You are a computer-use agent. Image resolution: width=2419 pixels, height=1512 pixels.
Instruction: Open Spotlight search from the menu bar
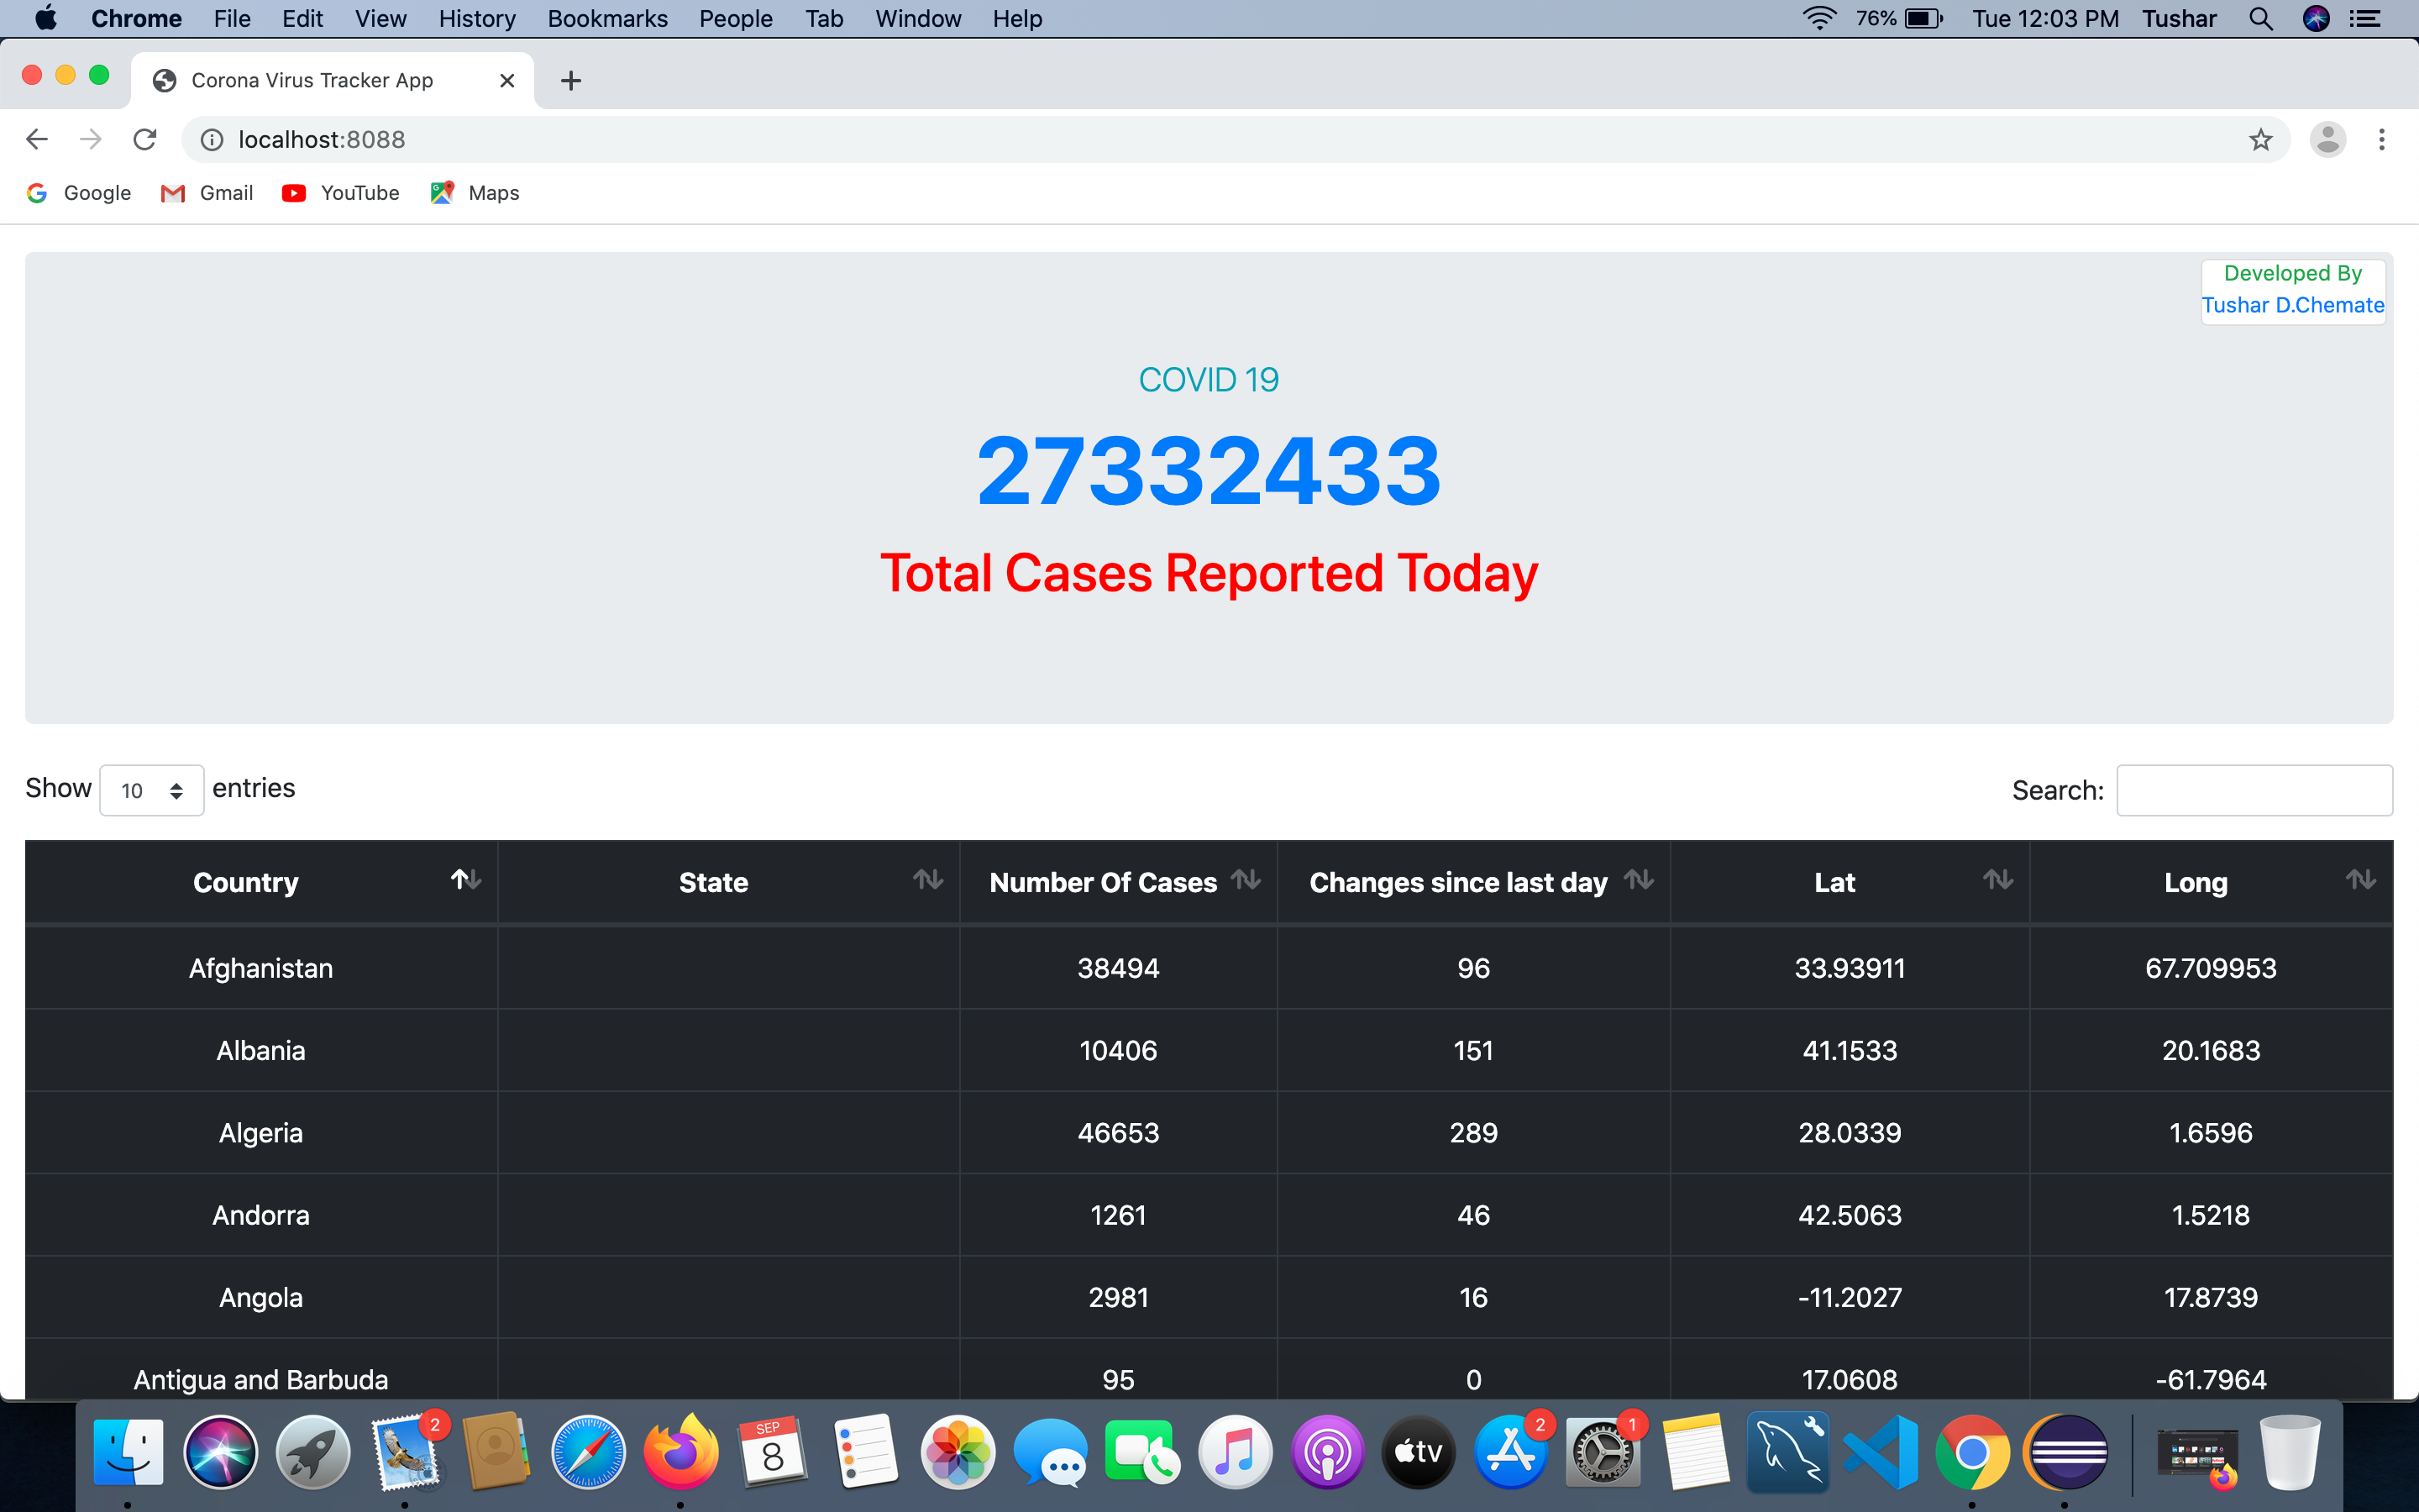2260,18
